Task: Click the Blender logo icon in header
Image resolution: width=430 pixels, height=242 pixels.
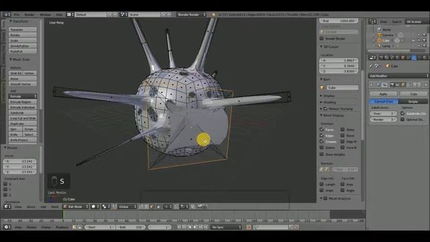Action: coord(214,14)
